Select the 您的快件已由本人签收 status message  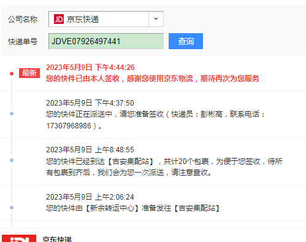(x=153, y=79)
